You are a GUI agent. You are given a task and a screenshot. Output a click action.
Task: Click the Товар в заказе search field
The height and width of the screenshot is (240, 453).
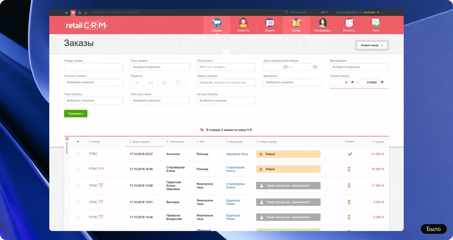coord(226,82)
